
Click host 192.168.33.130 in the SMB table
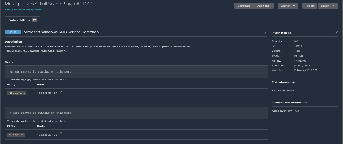[x=47, y=93]
